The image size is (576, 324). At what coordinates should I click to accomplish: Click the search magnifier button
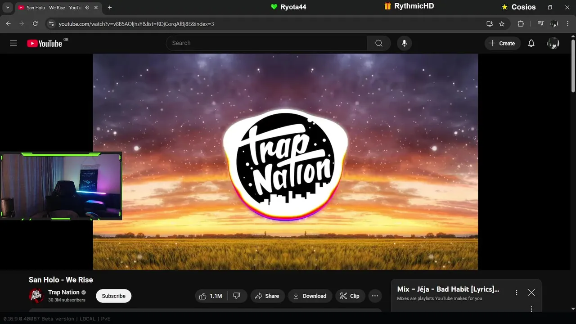pos(379,43)
